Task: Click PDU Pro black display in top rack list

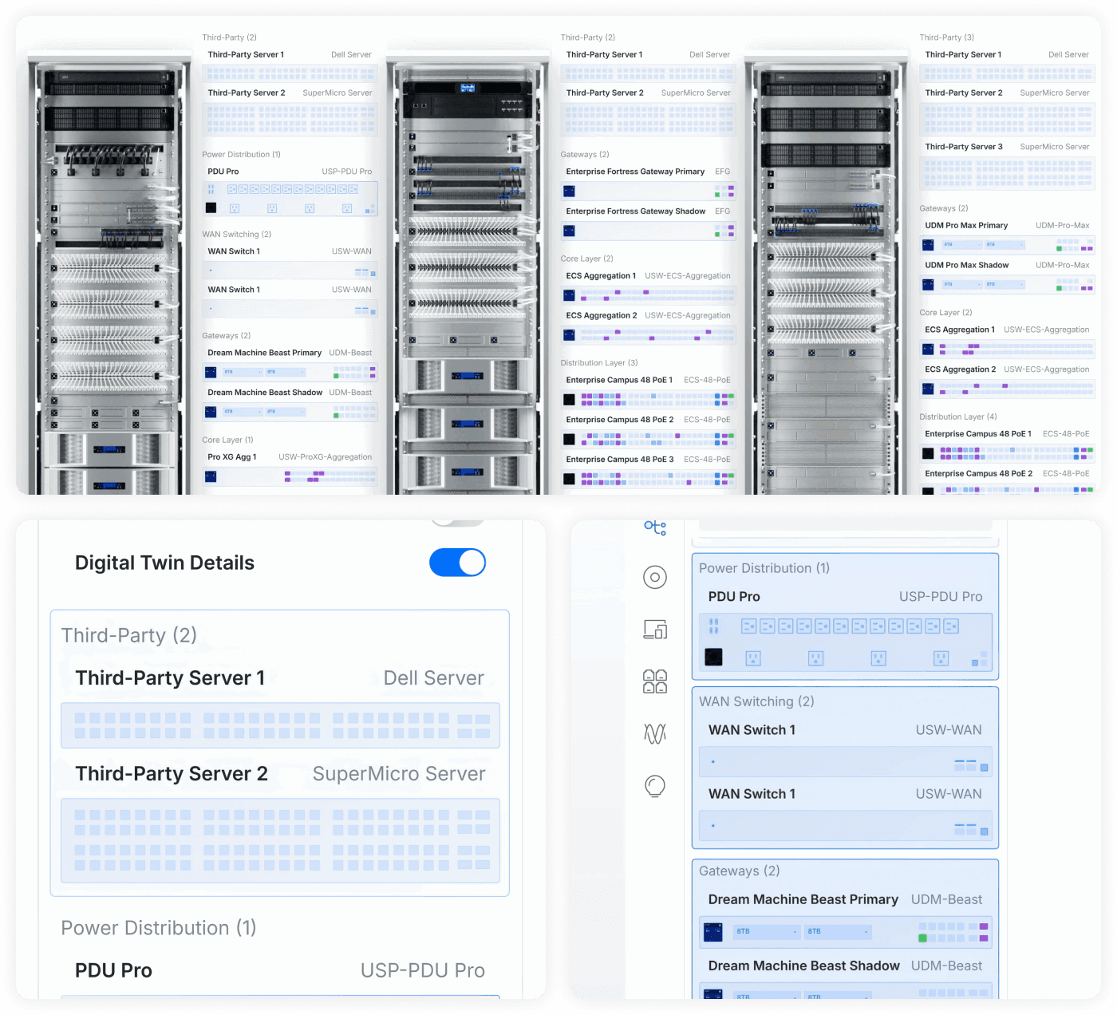Action: (x=211, y=207)
